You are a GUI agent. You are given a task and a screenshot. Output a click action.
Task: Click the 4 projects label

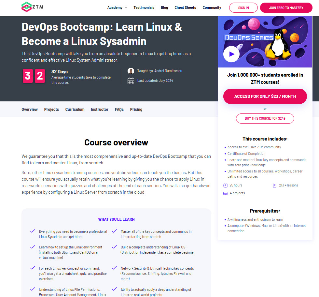click(237, 193)
